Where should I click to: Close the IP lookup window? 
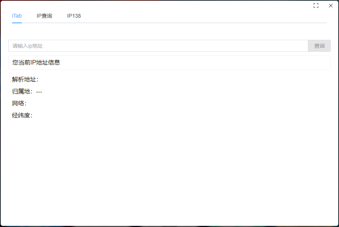[x=330, y=6]
